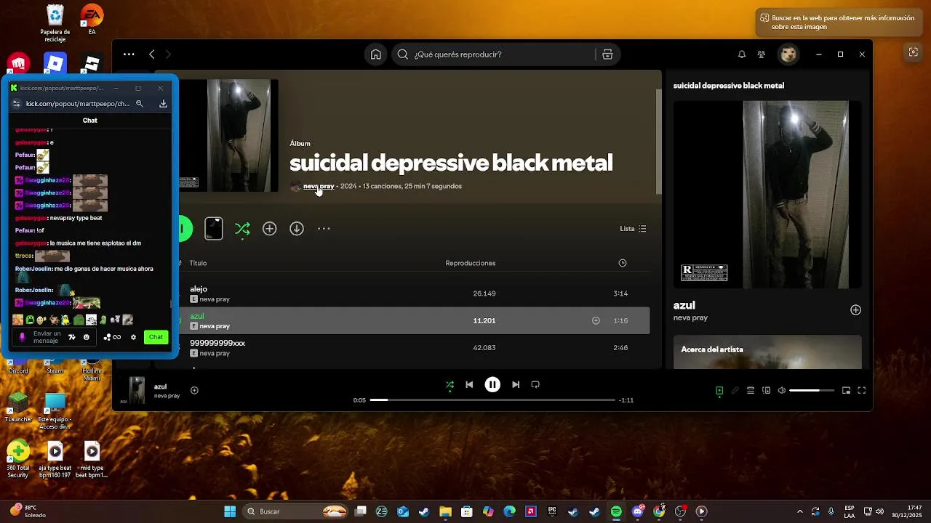Toggle shuffle in player bar
This screenshot has height=523, width=931.
tap(449, 384)
